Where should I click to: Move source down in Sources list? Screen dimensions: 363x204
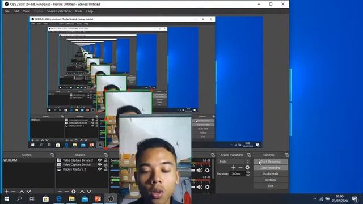[89, 192]
